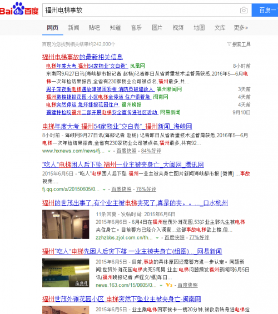Click the 9月10日 date
Image resolution: width=278 pixels, height=314 pixels.
[x=241, y=113]
